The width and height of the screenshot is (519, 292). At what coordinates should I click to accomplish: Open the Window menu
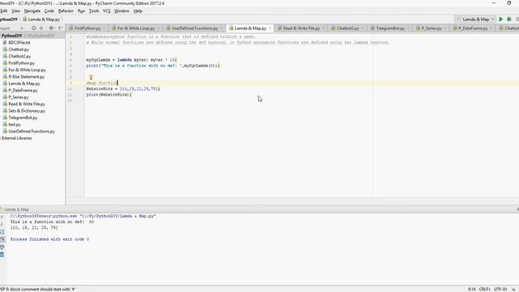pos(122,11)
